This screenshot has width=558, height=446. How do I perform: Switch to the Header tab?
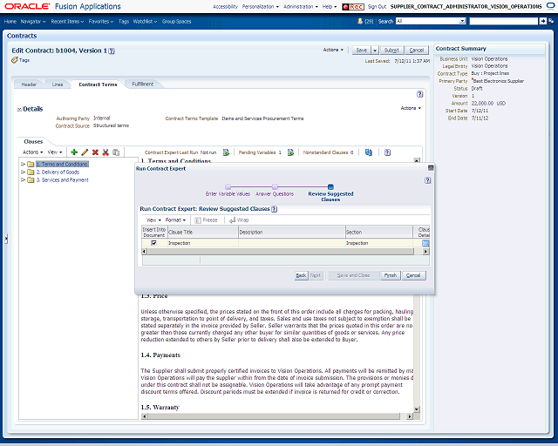29,84
